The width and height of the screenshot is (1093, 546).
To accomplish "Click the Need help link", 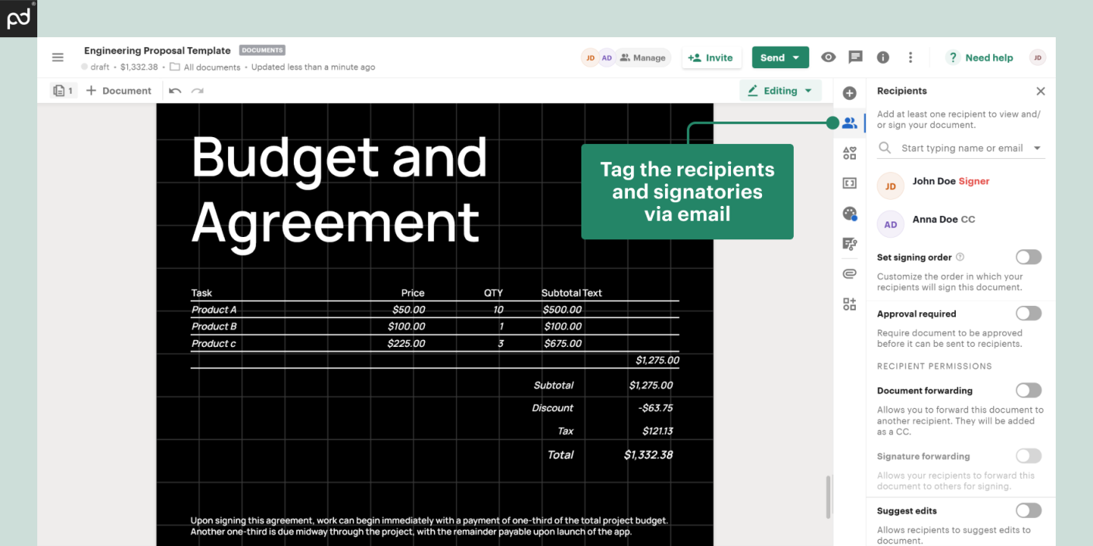I will tap(981, 57).
